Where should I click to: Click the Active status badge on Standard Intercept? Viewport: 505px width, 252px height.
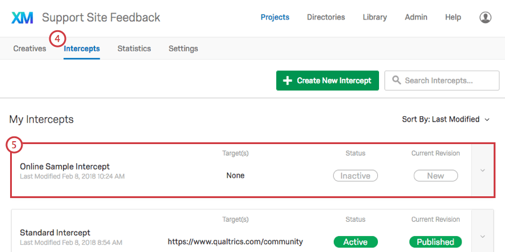[x=355, y=242]
